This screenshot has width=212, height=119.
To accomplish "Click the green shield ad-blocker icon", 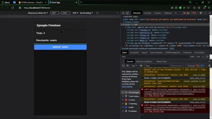I will tap(180, 8).
